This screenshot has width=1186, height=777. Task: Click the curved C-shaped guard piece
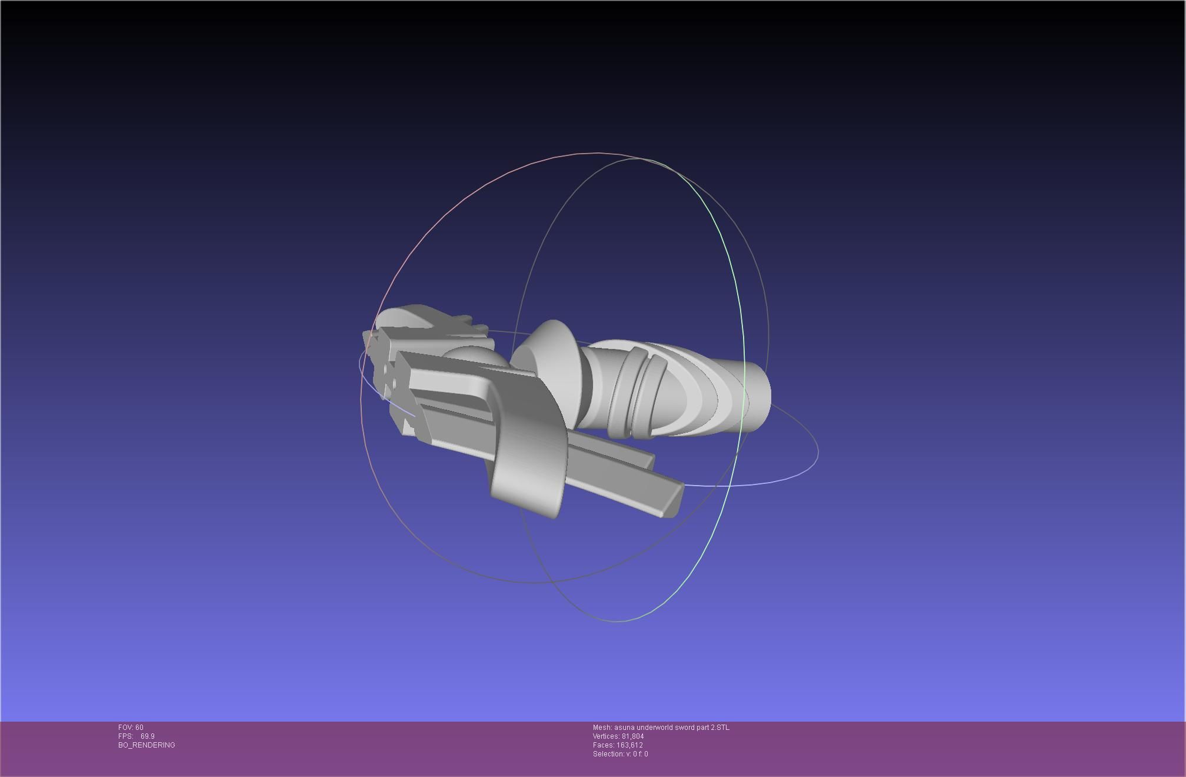click(x=529, y=453)
